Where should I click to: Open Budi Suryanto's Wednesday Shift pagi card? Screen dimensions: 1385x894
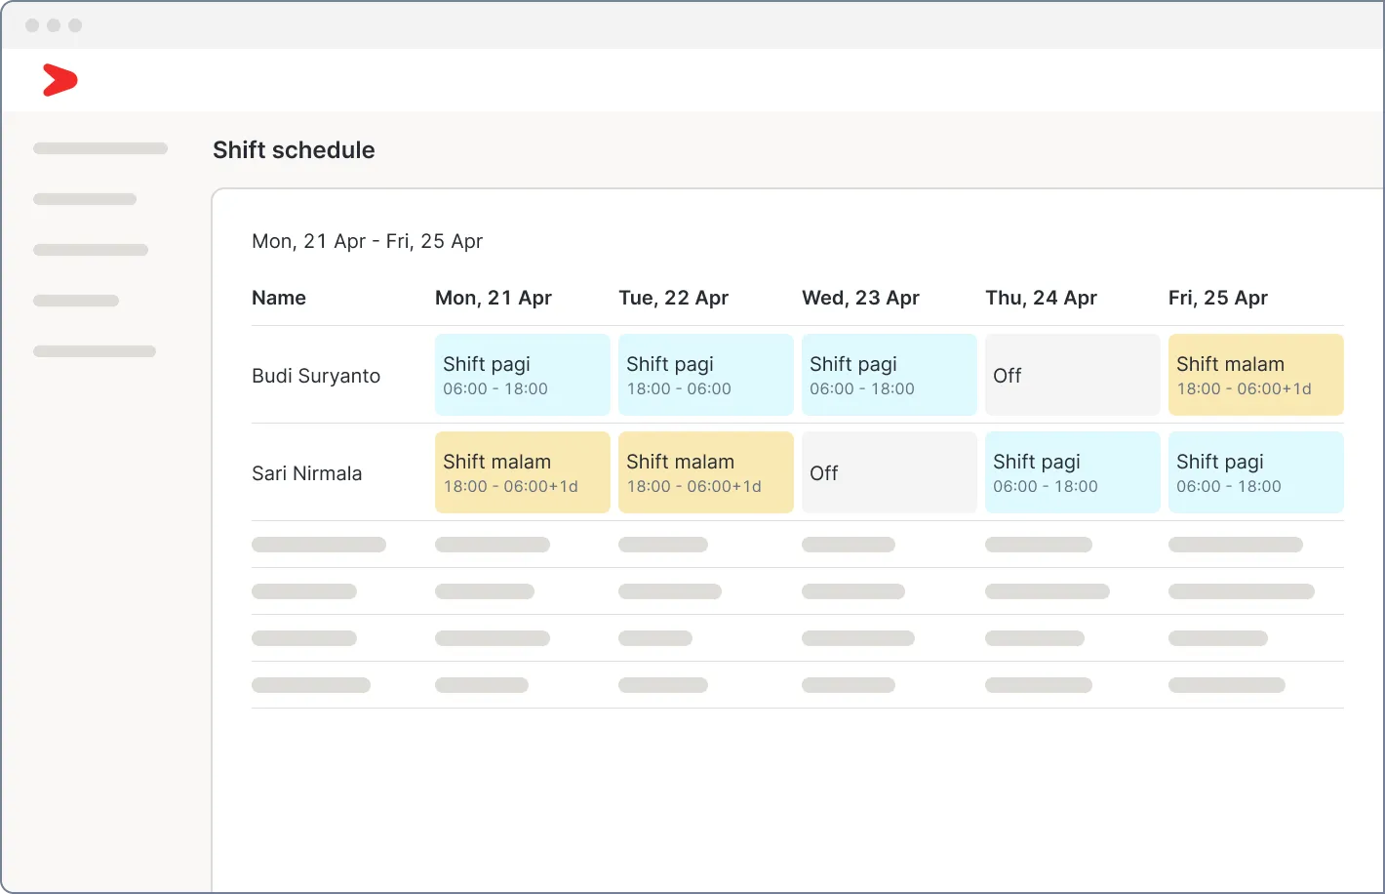890,375
